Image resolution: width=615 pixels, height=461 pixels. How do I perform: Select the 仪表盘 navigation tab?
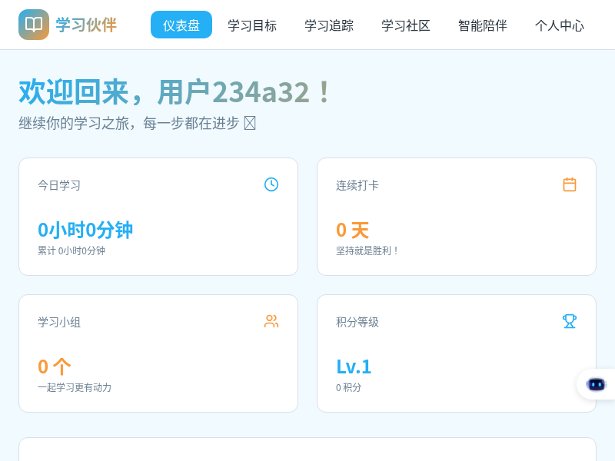pos(181,25)
